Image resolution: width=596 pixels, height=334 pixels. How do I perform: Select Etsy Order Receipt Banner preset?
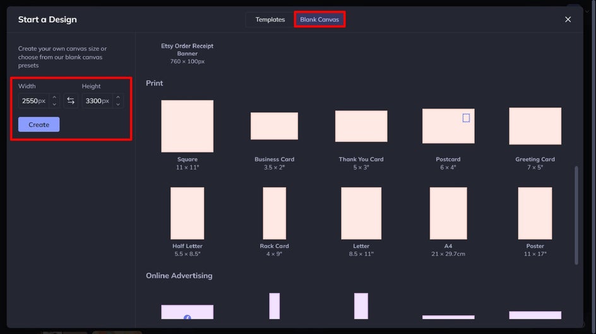coord(187,54)
